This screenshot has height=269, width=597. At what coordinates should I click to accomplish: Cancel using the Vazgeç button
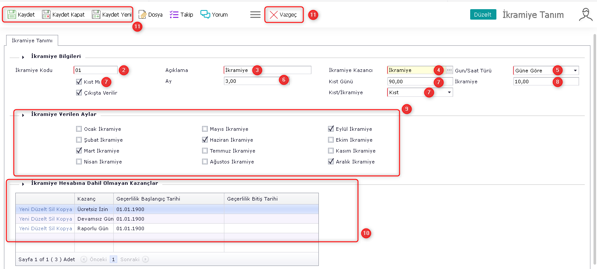pos(283,15)
